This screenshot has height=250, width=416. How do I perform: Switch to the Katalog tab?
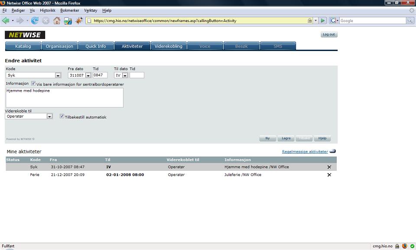[23, 46]
